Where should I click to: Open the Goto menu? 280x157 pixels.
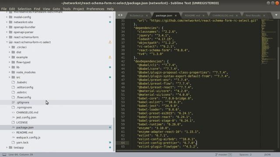56,9
